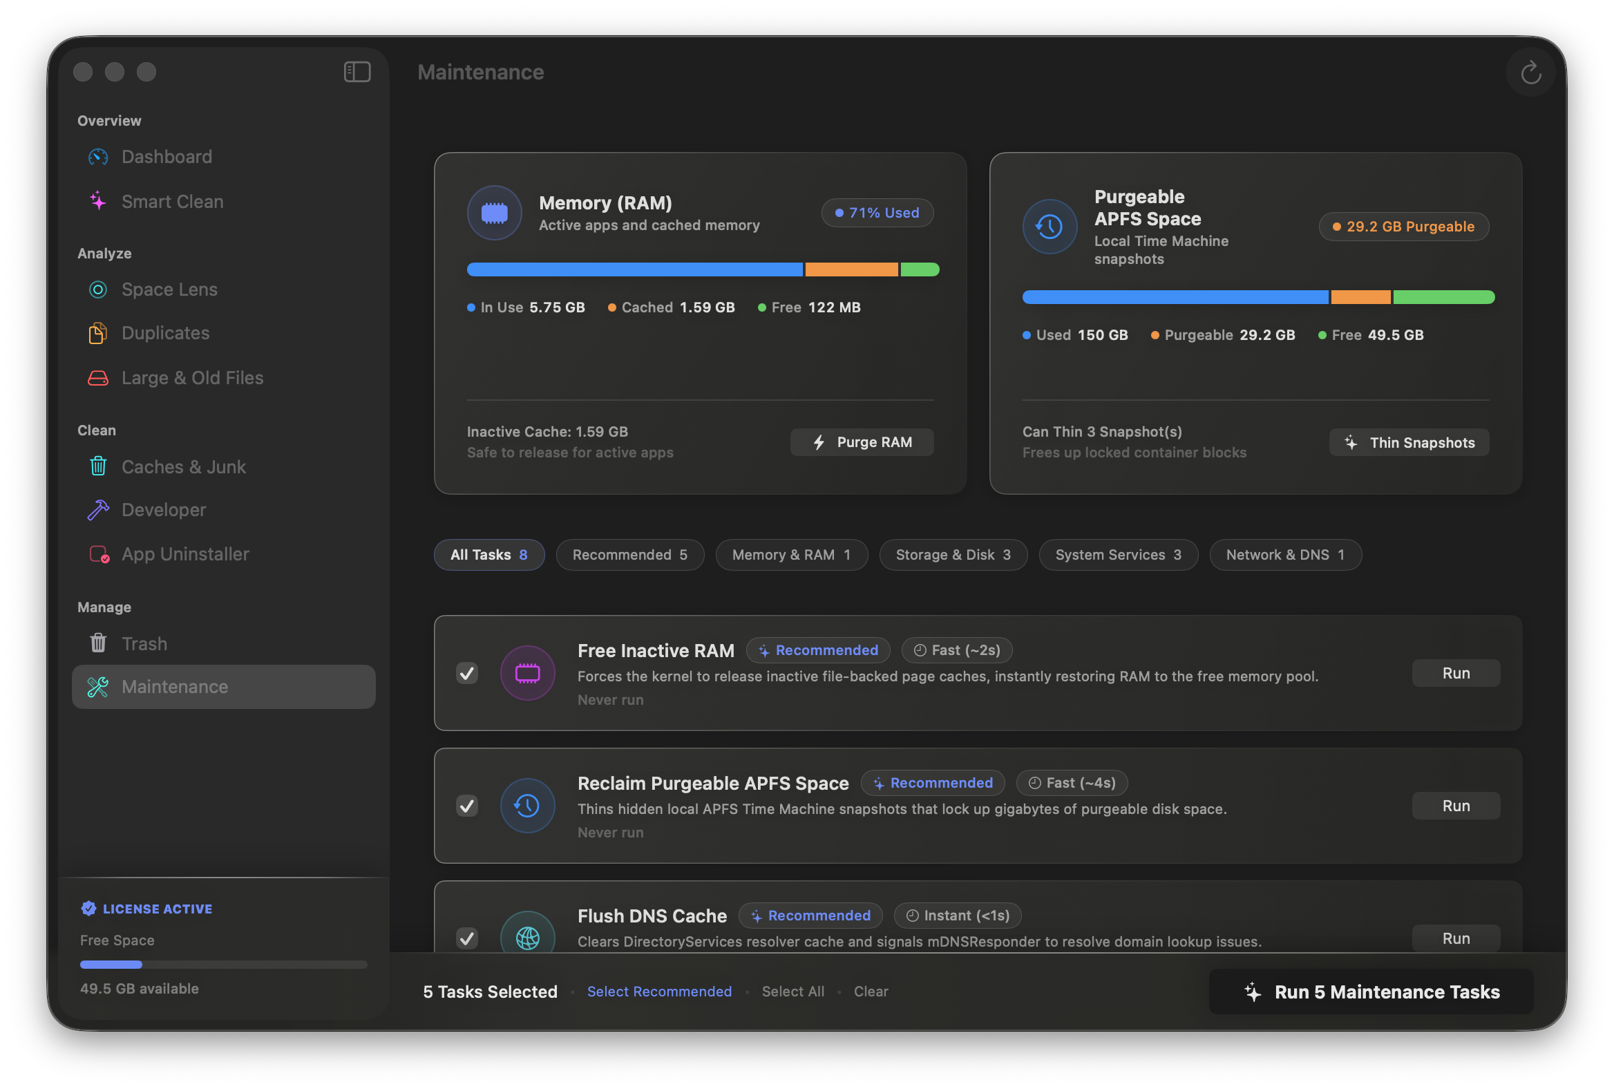Click 'Purgeable 29.2 GB' legend

pyautogui.click(x=1223, y=334)
